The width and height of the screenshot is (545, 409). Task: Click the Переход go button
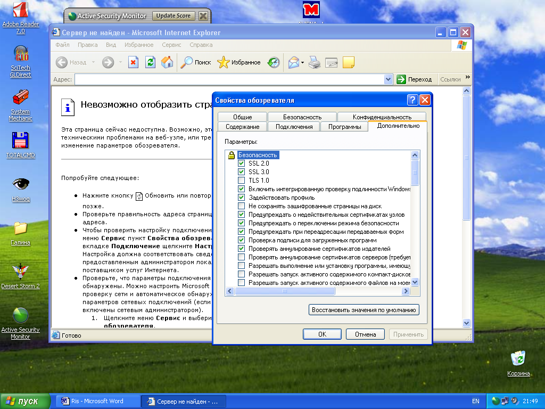coord(414,79)
